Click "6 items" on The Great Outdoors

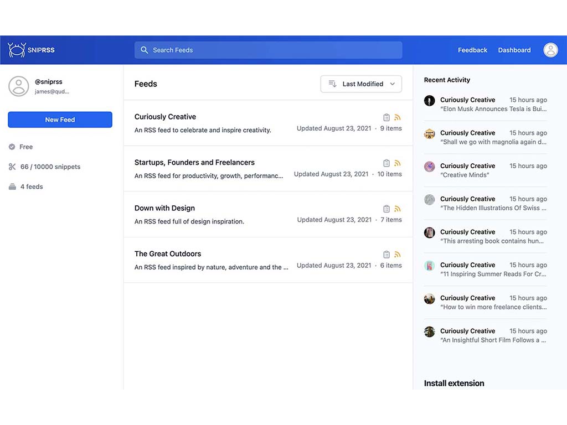click(391, 265)
